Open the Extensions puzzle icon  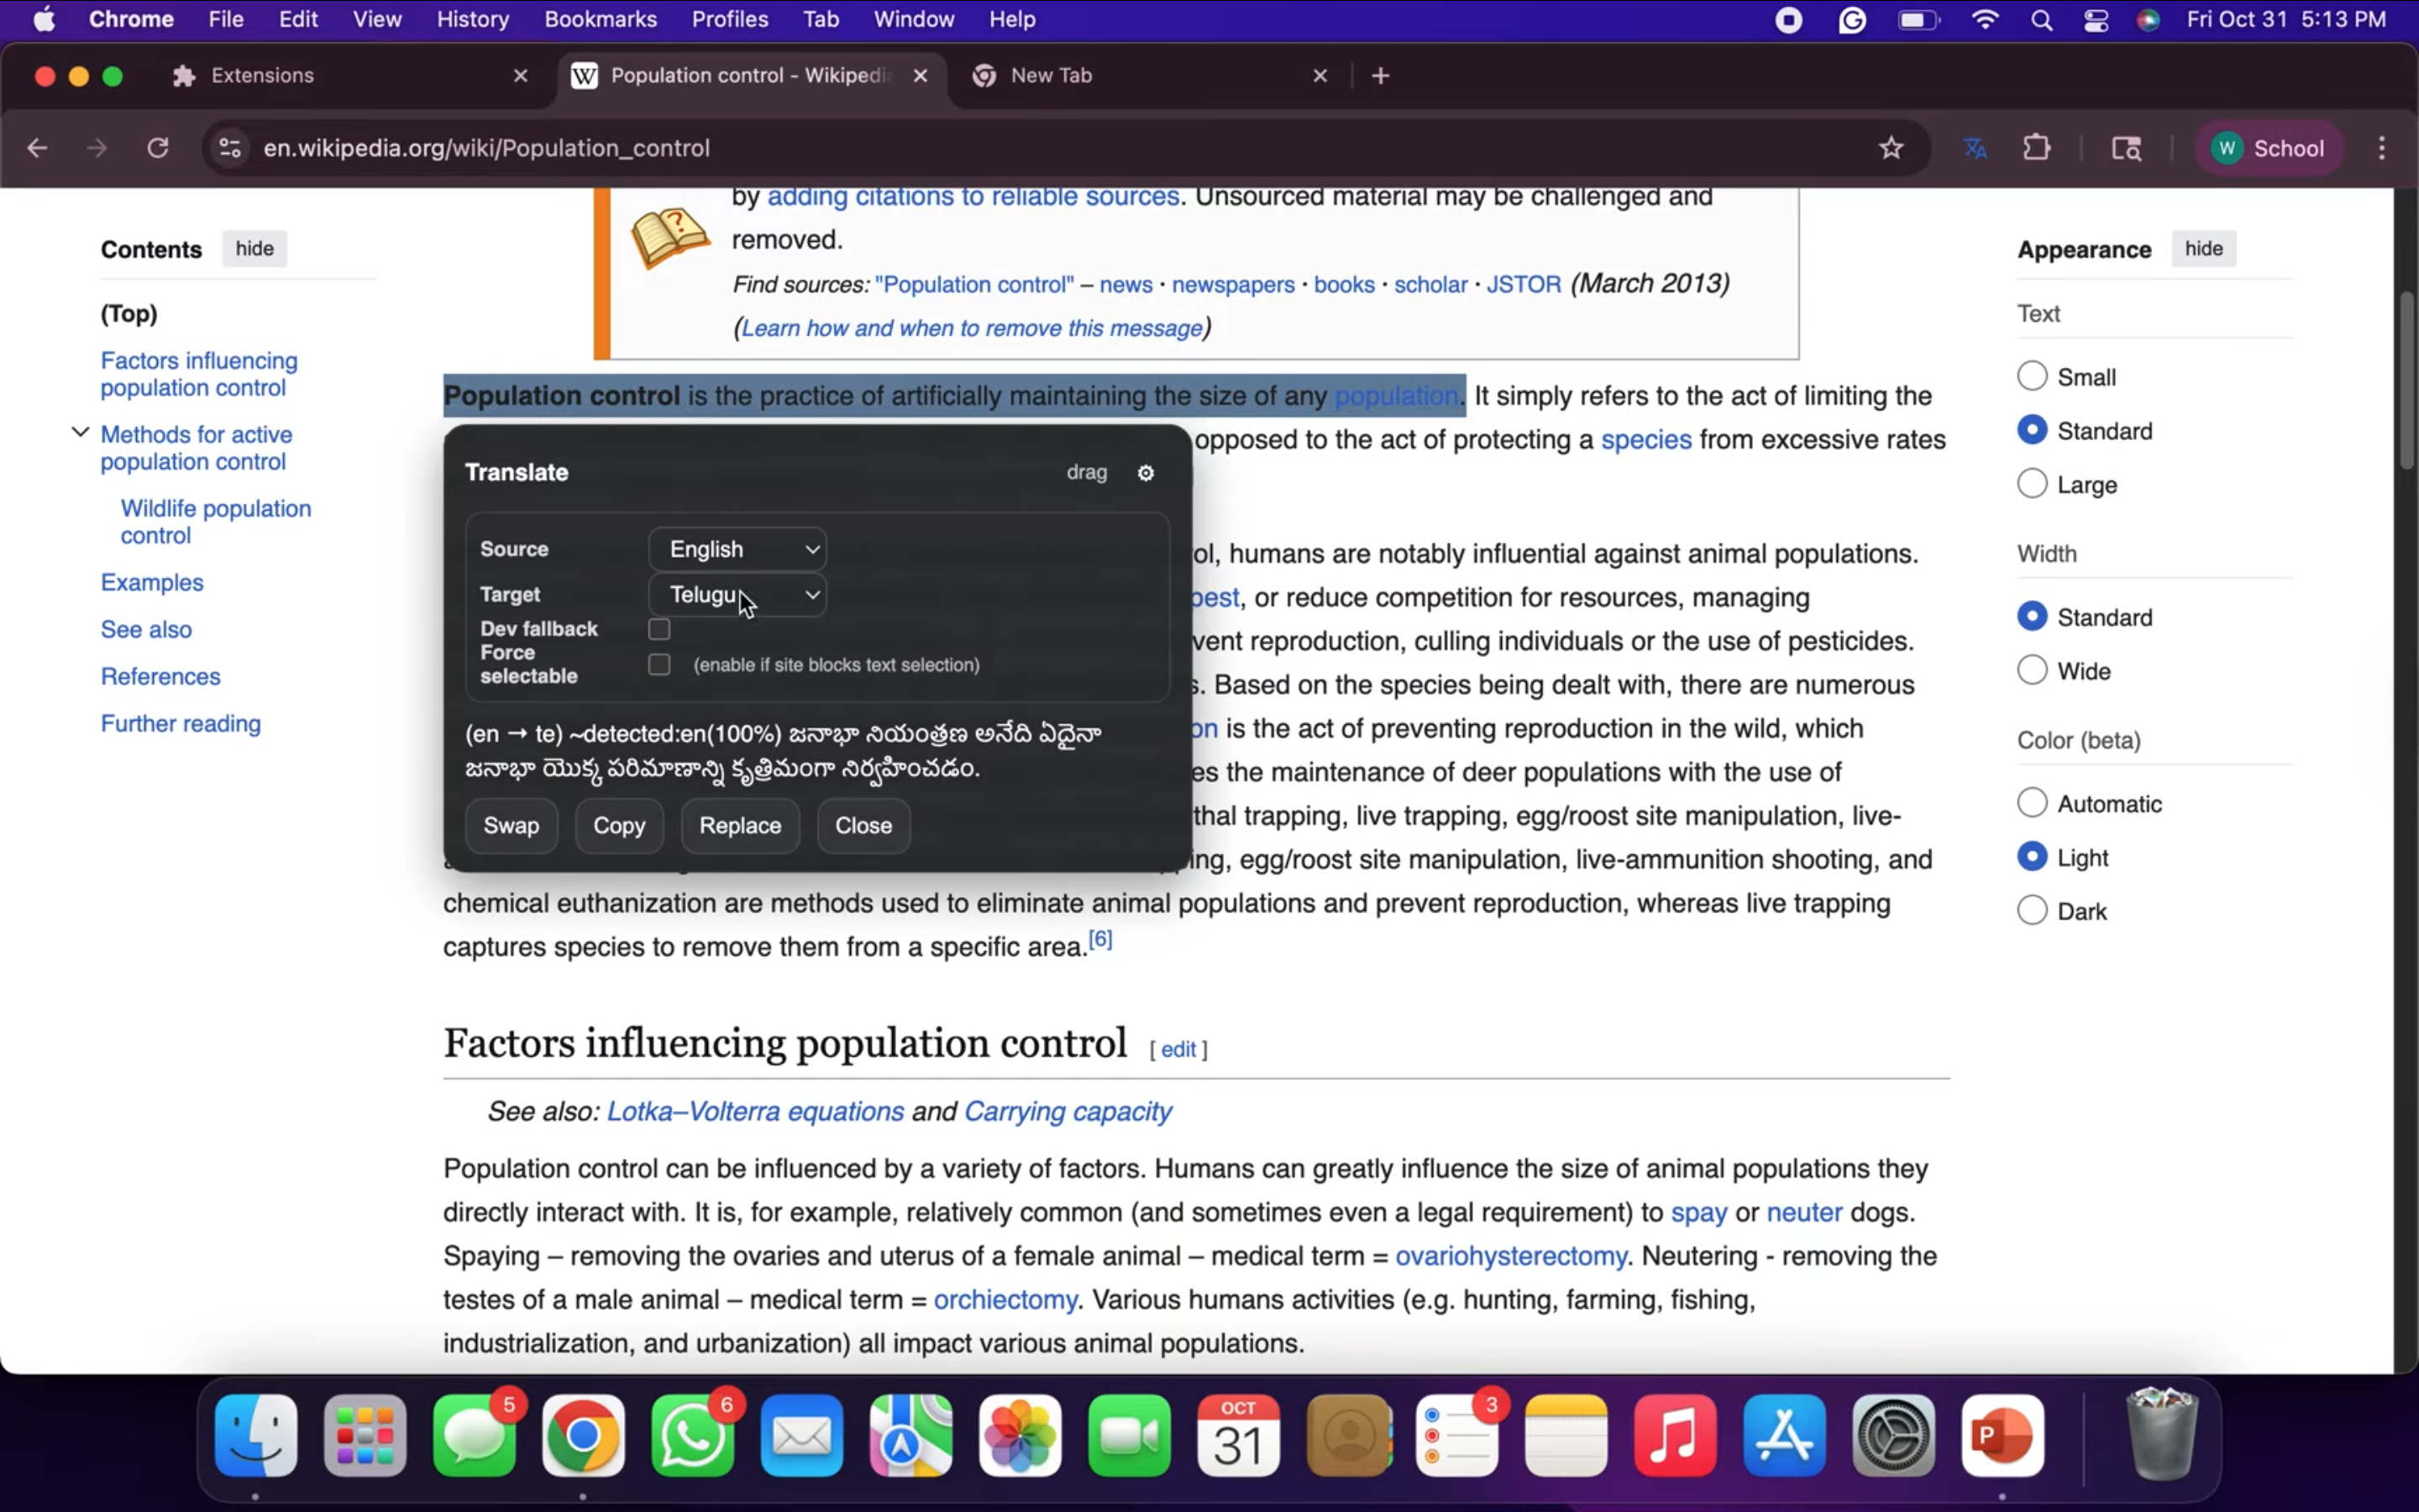pos(2036,148)
